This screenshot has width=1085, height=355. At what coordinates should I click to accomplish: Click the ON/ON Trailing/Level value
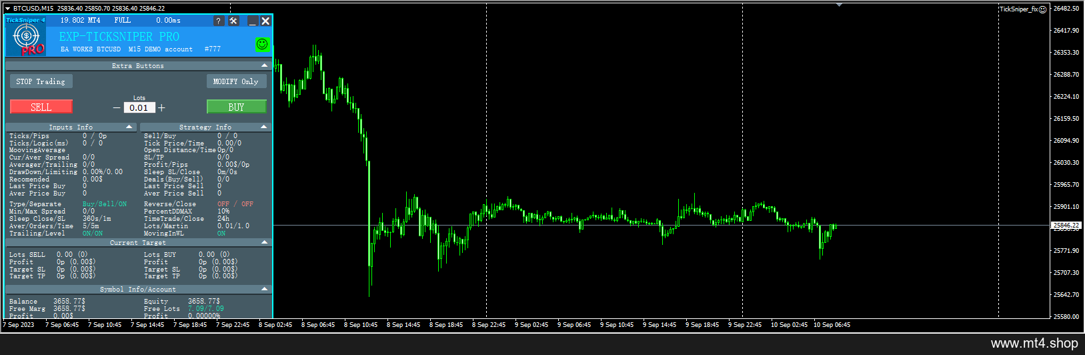point(93,234)
